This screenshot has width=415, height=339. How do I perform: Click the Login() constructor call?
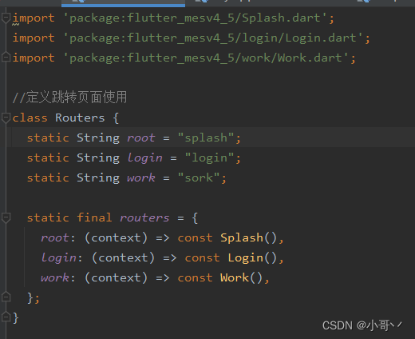coord(252,258)
